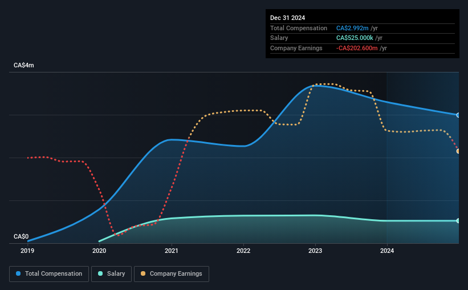Toggle the Company Earnings legend button
The image size is (468, 290).
tap(172, 274)
